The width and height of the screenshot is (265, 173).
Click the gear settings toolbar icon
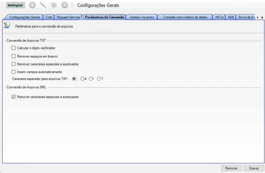tap(54, 5)
